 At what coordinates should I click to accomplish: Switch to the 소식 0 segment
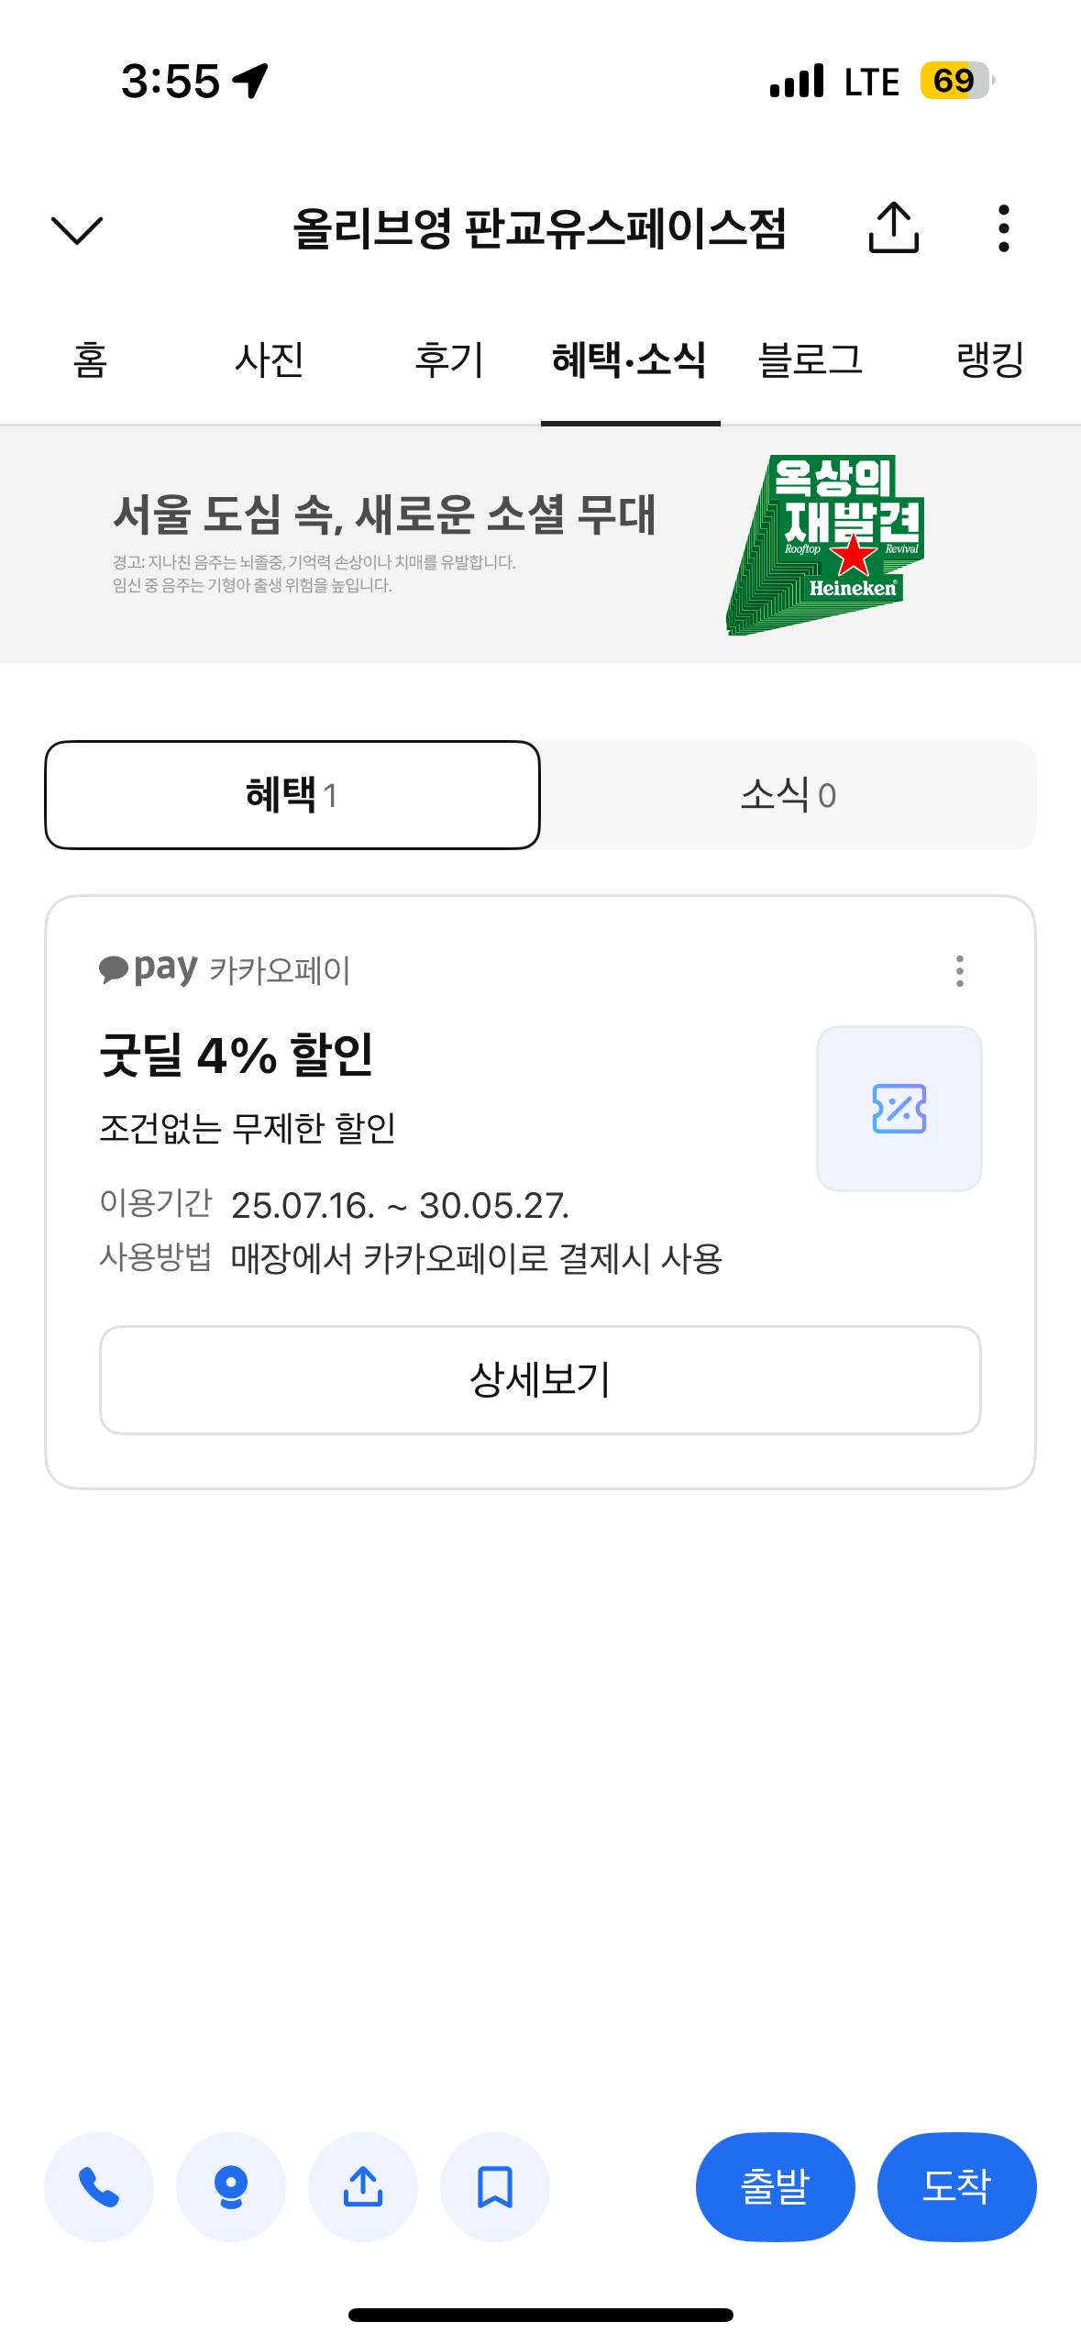pyautogui.click(x=789, y=795)
